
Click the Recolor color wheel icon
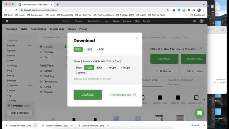[x=41, y=47]
